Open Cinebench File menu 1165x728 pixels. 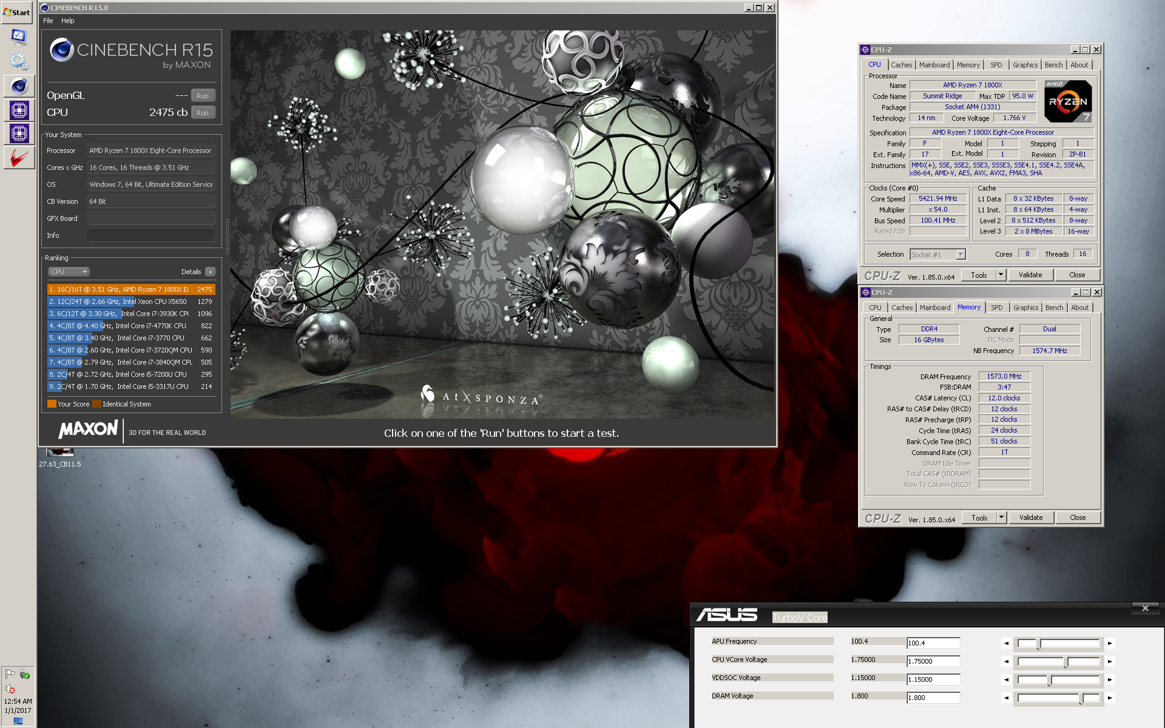[x=48, y=21]
